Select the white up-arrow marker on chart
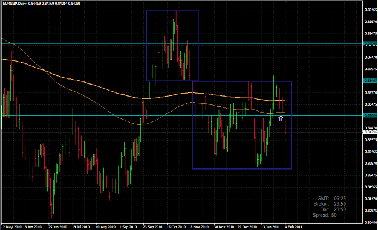378x230 pixels. (x=281, y=118)
